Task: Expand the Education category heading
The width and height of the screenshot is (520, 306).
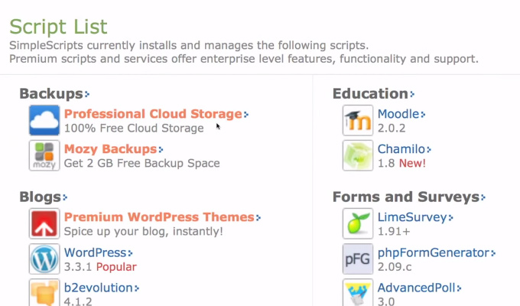Action: tap(374, 93)
